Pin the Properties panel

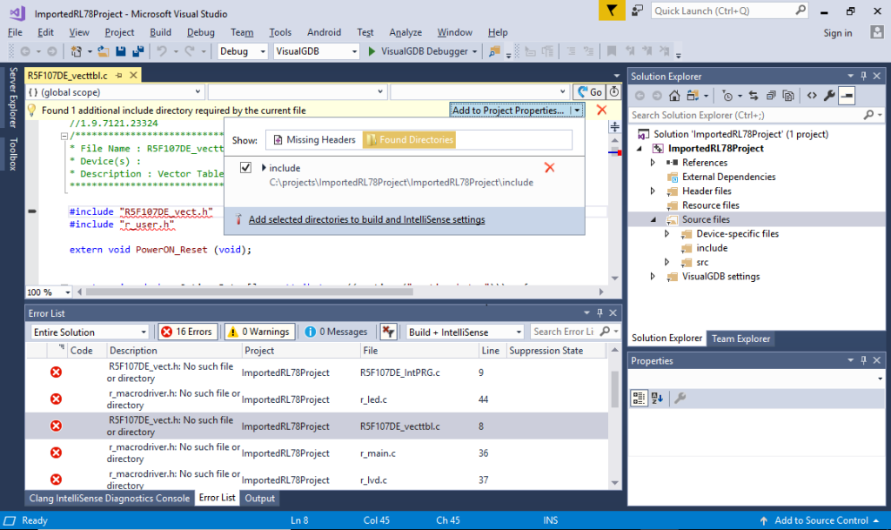click(x=863, y=360)
